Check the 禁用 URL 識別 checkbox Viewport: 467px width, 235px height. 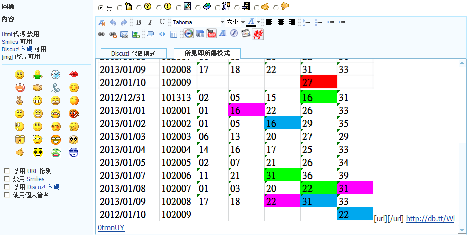click(7, 171)
